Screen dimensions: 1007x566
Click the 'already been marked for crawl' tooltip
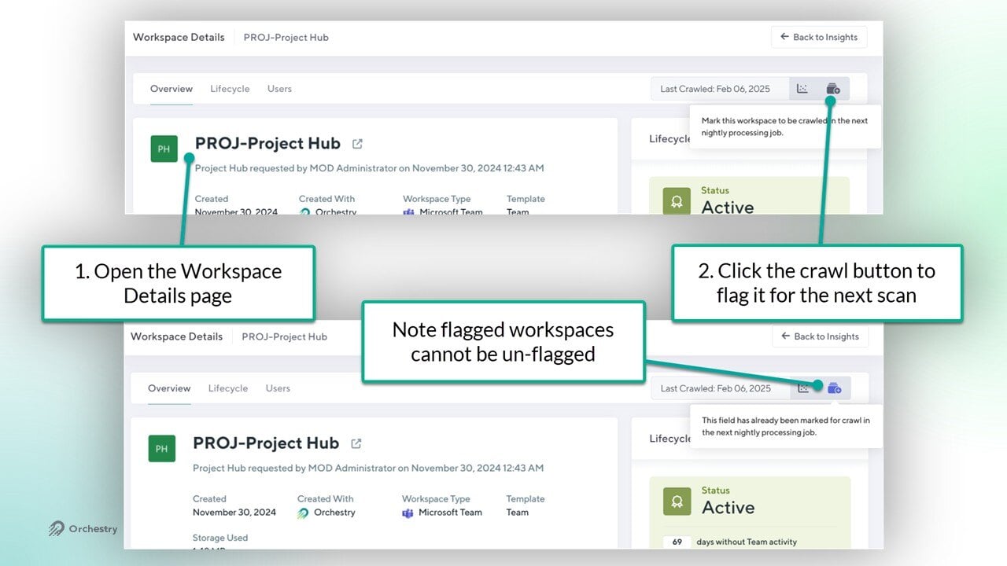(786, 426)
